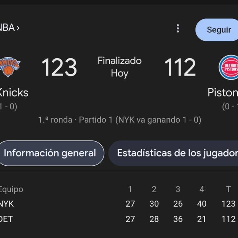Select the Información general tab
Screen dimensions: 238x238
pos(50,153)
